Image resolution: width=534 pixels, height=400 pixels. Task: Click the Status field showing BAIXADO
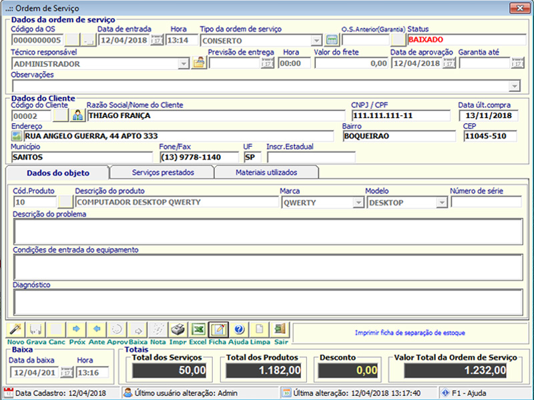tap(467, 40)
